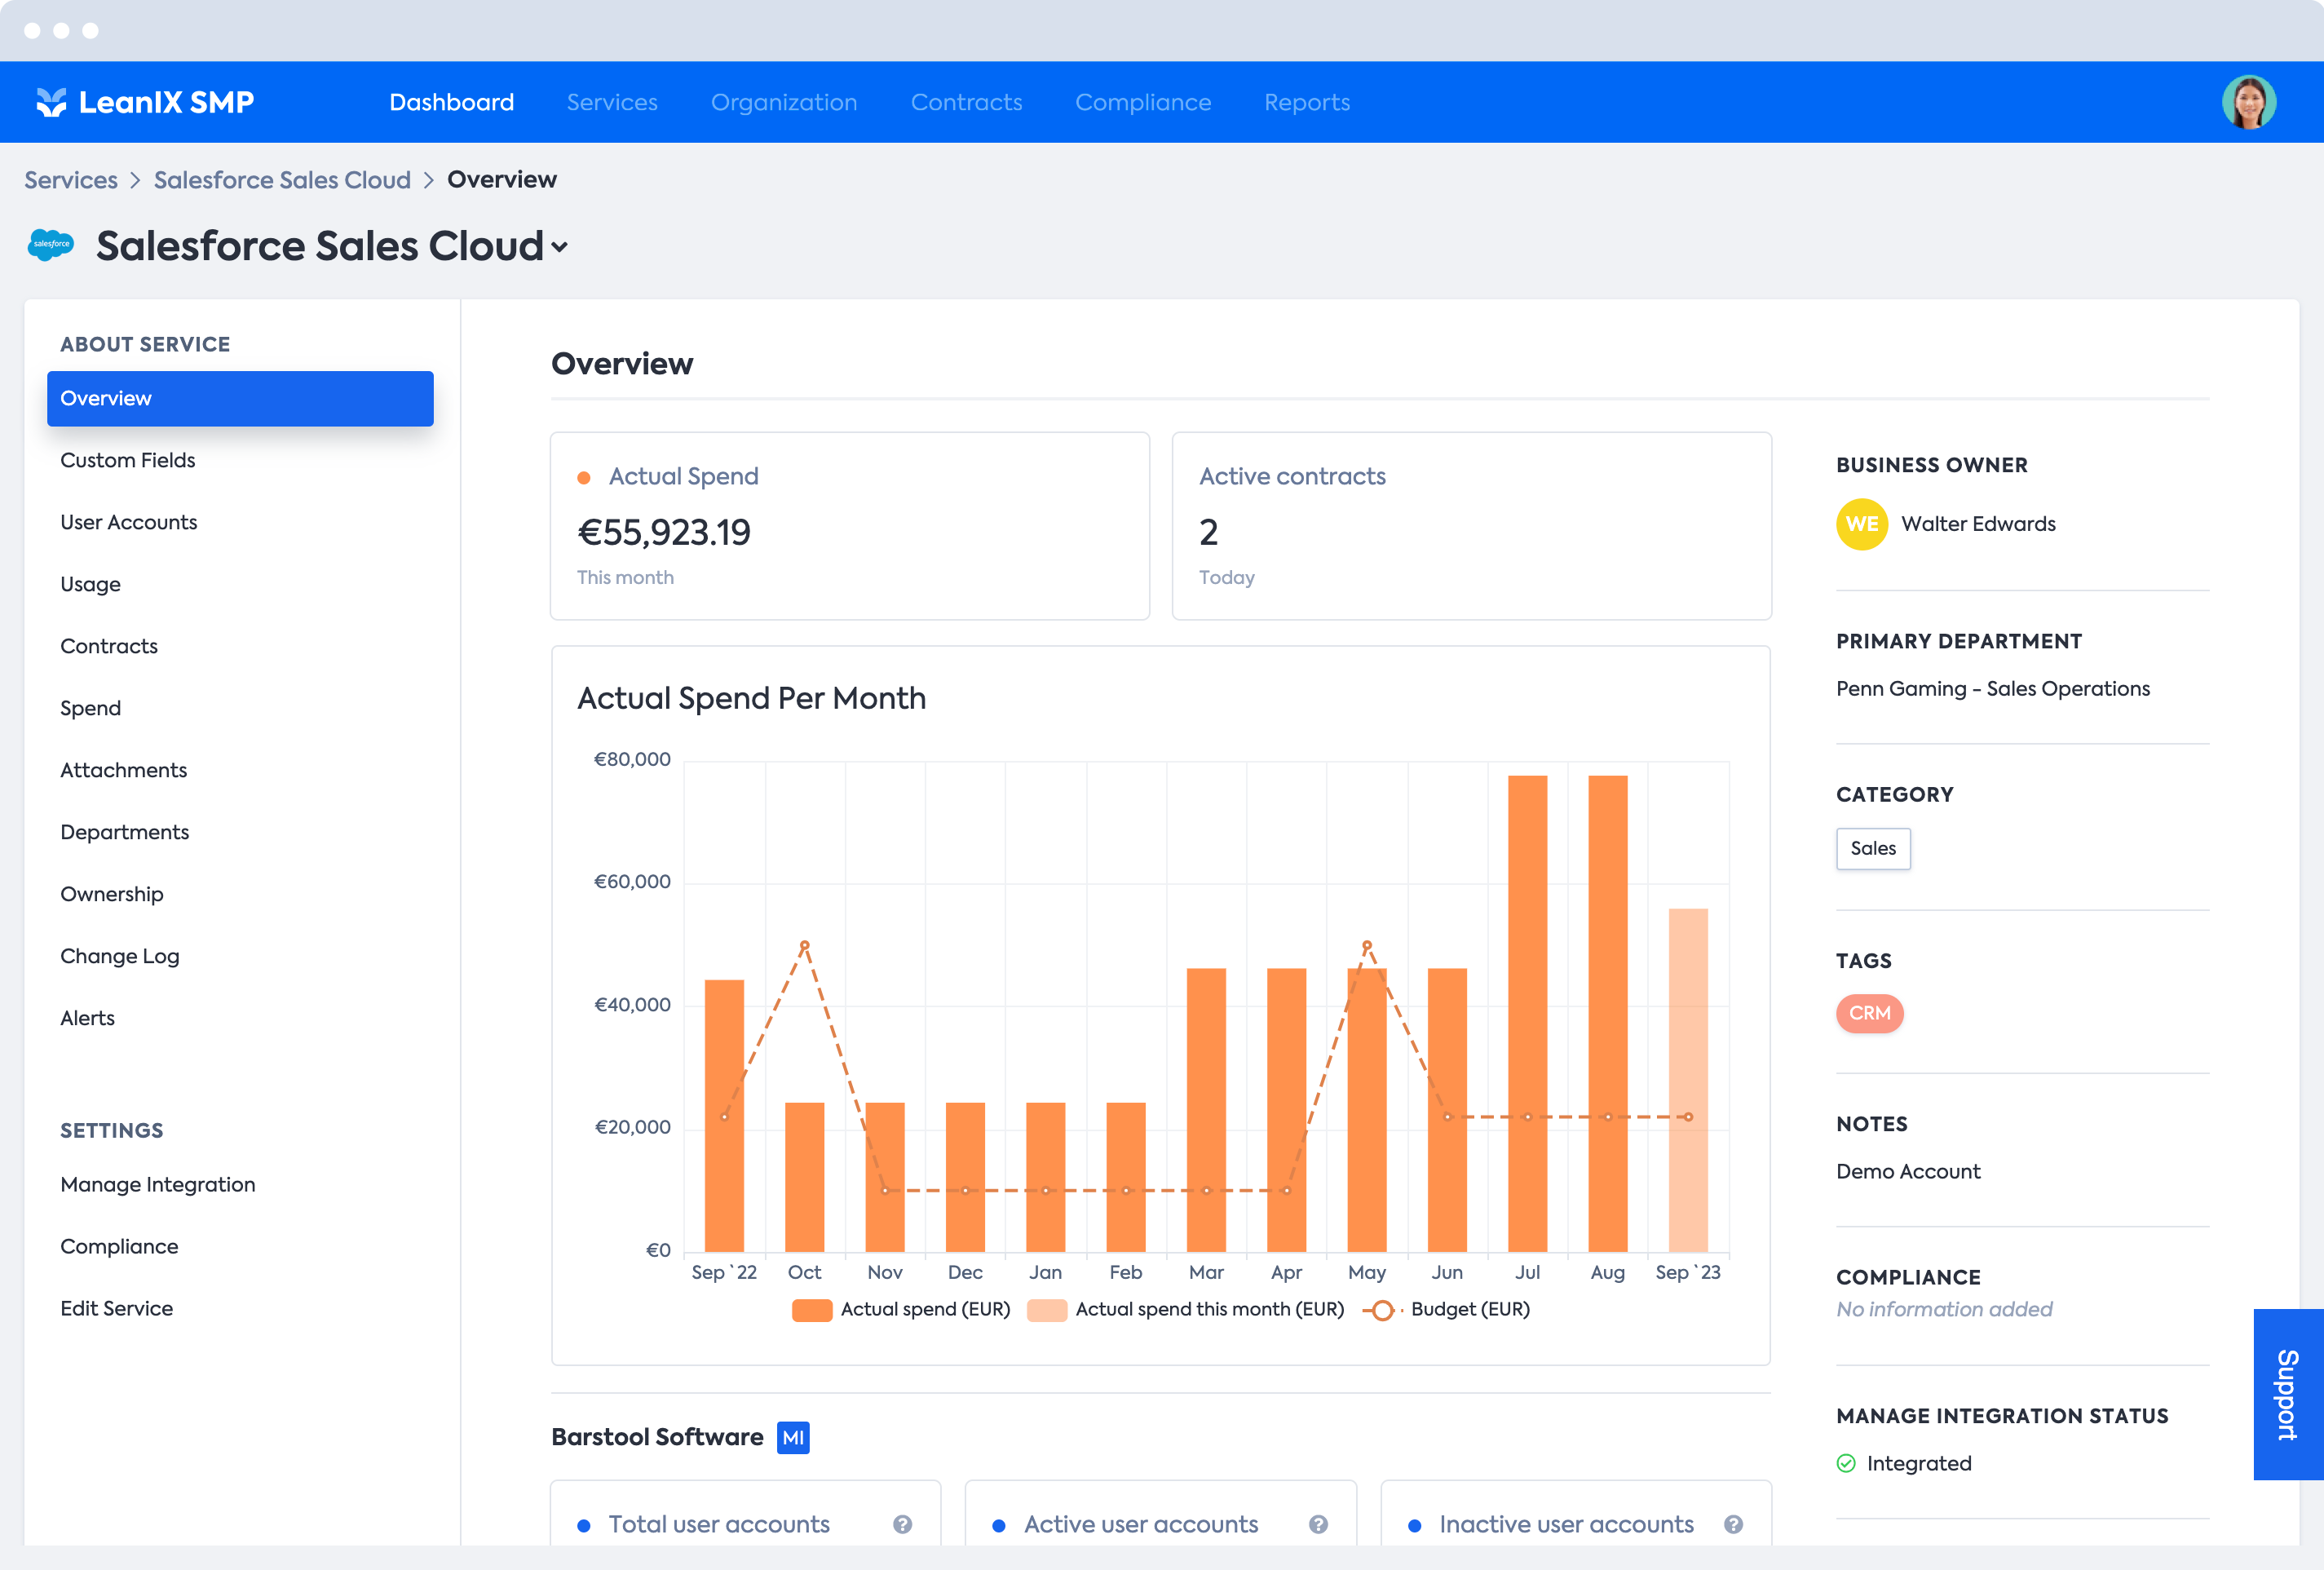Image resolution: width=2324 pixels, height=1570 pixels.
Task: Click the Sep '22 spend bar
Action: point(724,1115)
